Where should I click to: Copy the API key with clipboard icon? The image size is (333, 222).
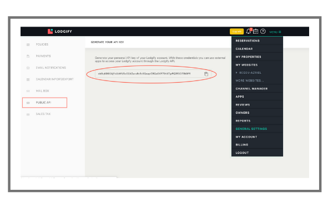coord(206,74)
